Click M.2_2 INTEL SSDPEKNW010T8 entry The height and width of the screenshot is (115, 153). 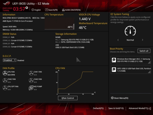(x=73, y=42)
